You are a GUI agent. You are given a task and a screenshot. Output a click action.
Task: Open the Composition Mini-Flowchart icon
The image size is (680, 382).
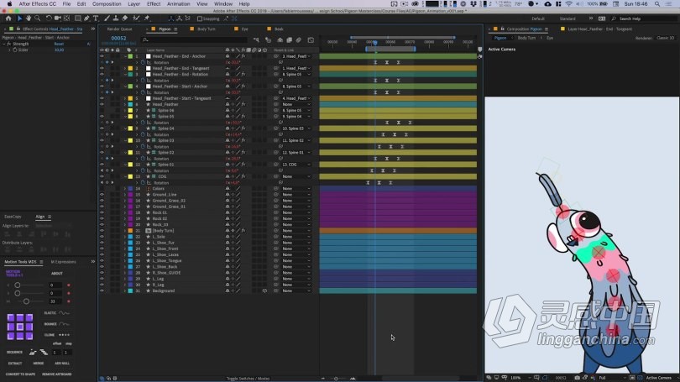click(256, 40)
